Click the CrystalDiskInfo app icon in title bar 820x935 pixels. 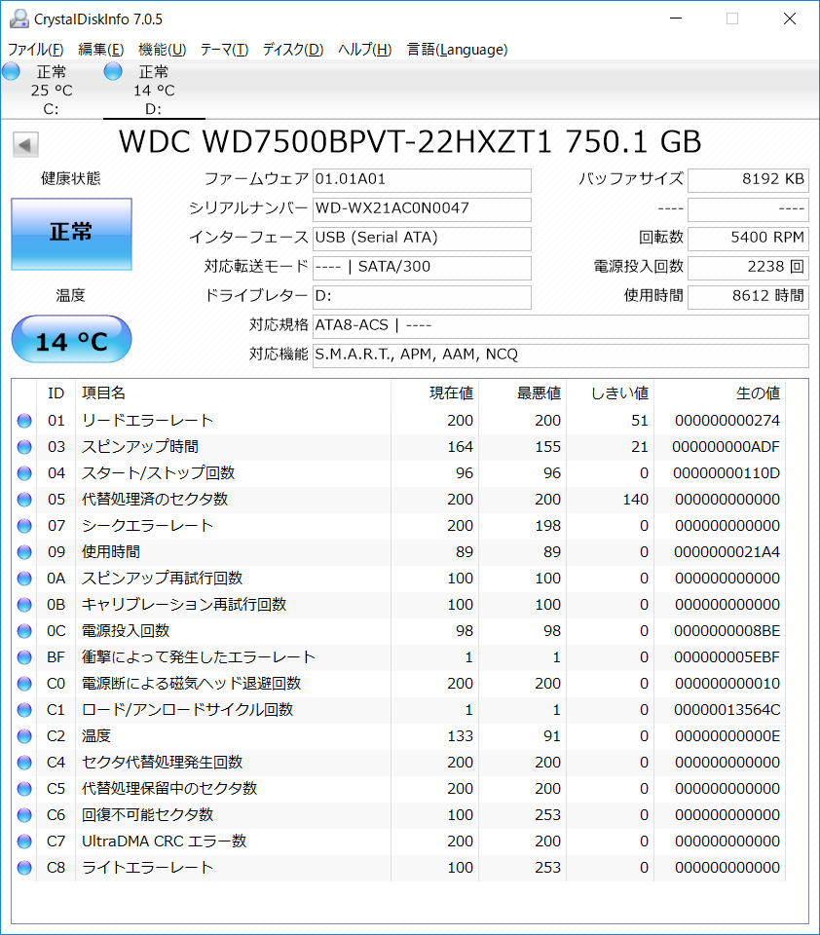tap(19, 19)
